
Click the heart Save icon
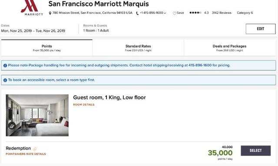(x=175, y=13)
